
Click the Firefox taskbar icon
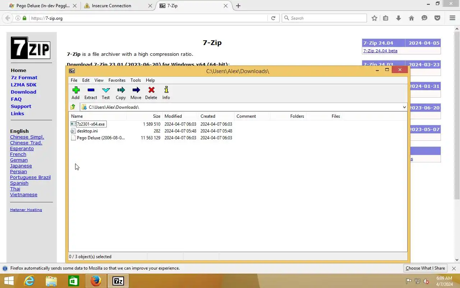[96, 281]
